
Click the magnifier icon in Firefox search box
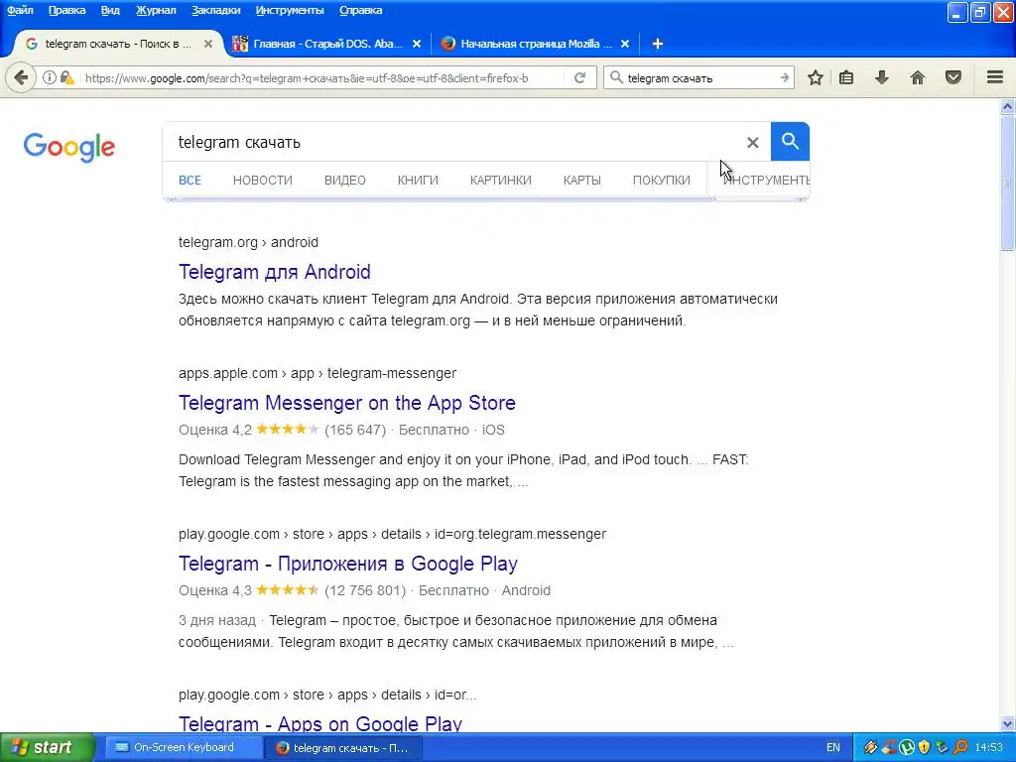616,77
